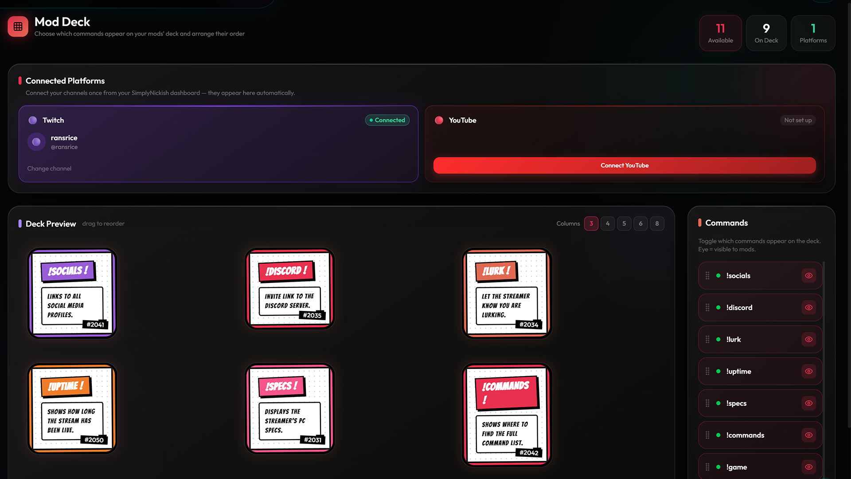The image size is (851, 479).
Task: Click the Commands list scrollbar
Action: pyautogui.click(x=824, y=346)
